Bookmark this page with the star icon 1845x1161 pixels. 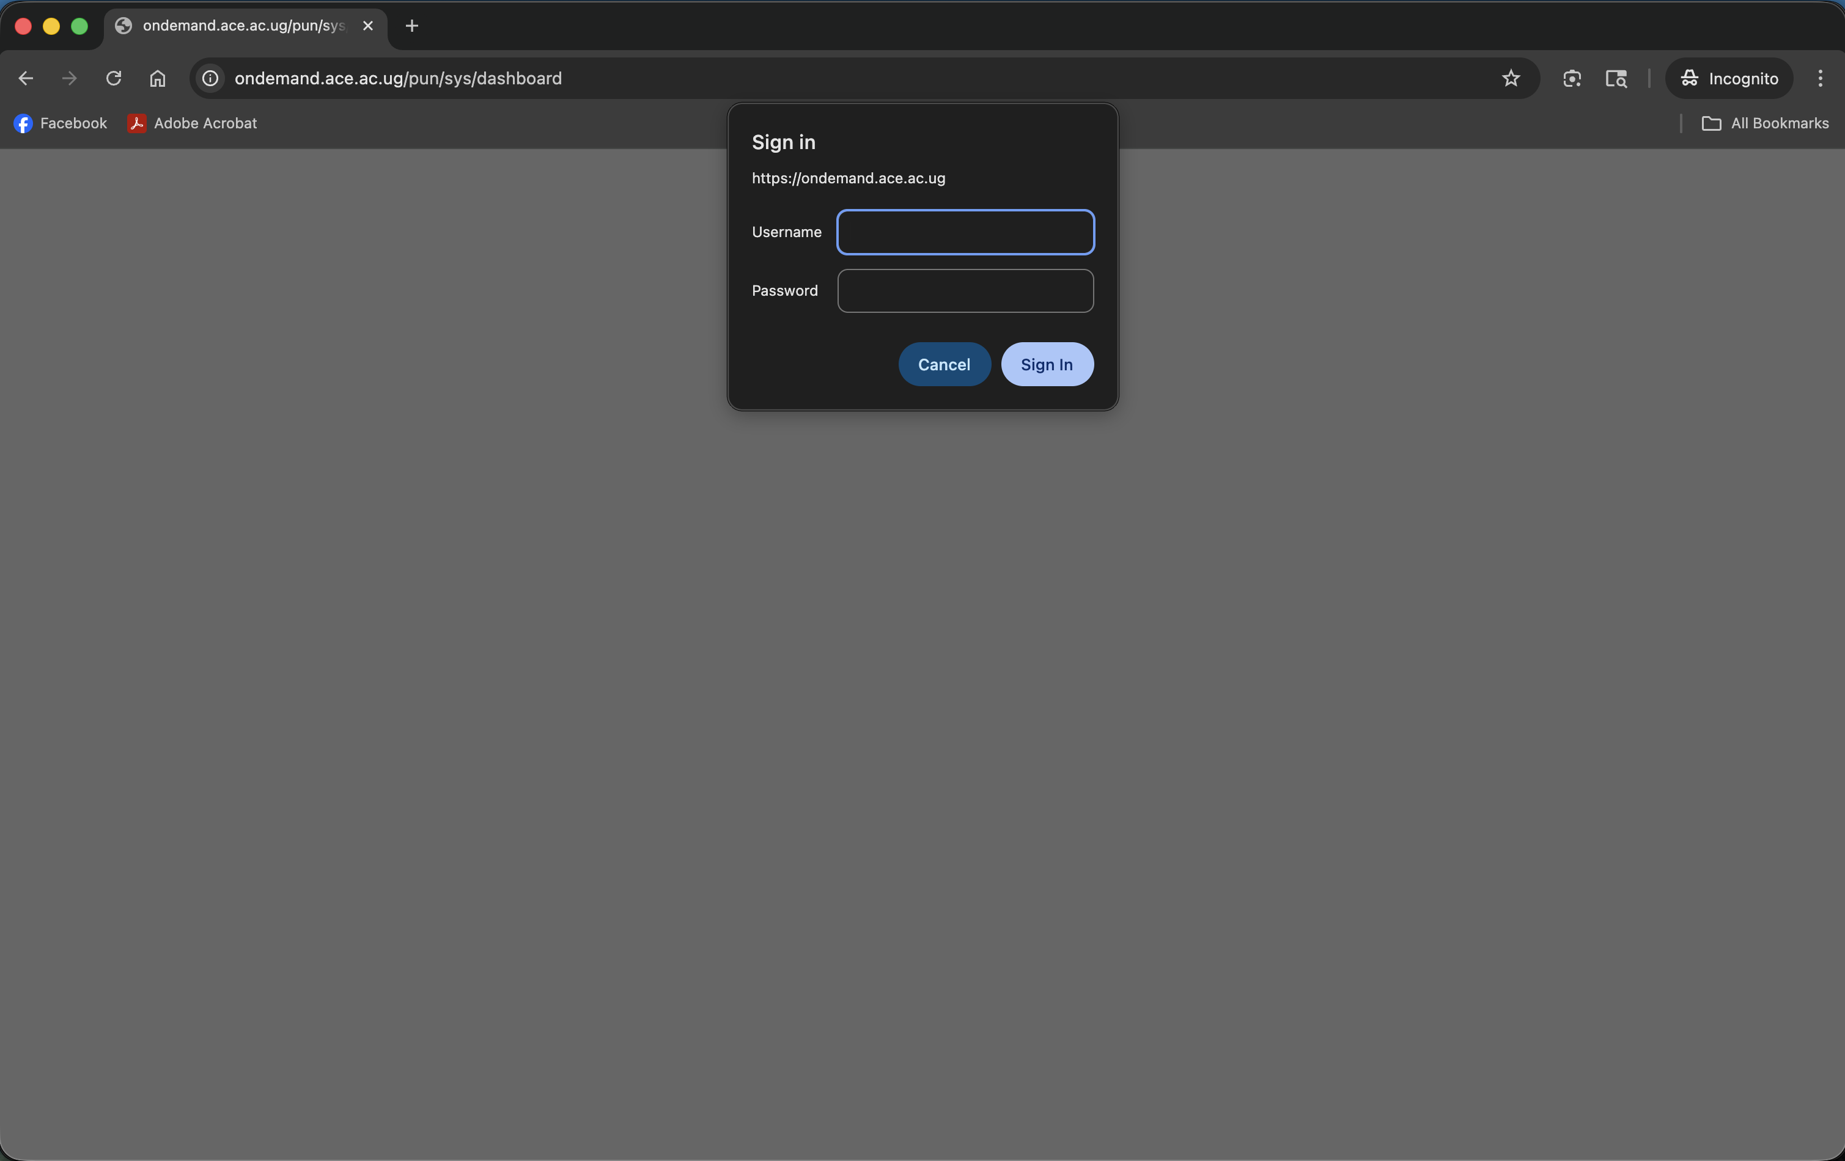point(1510,78)
